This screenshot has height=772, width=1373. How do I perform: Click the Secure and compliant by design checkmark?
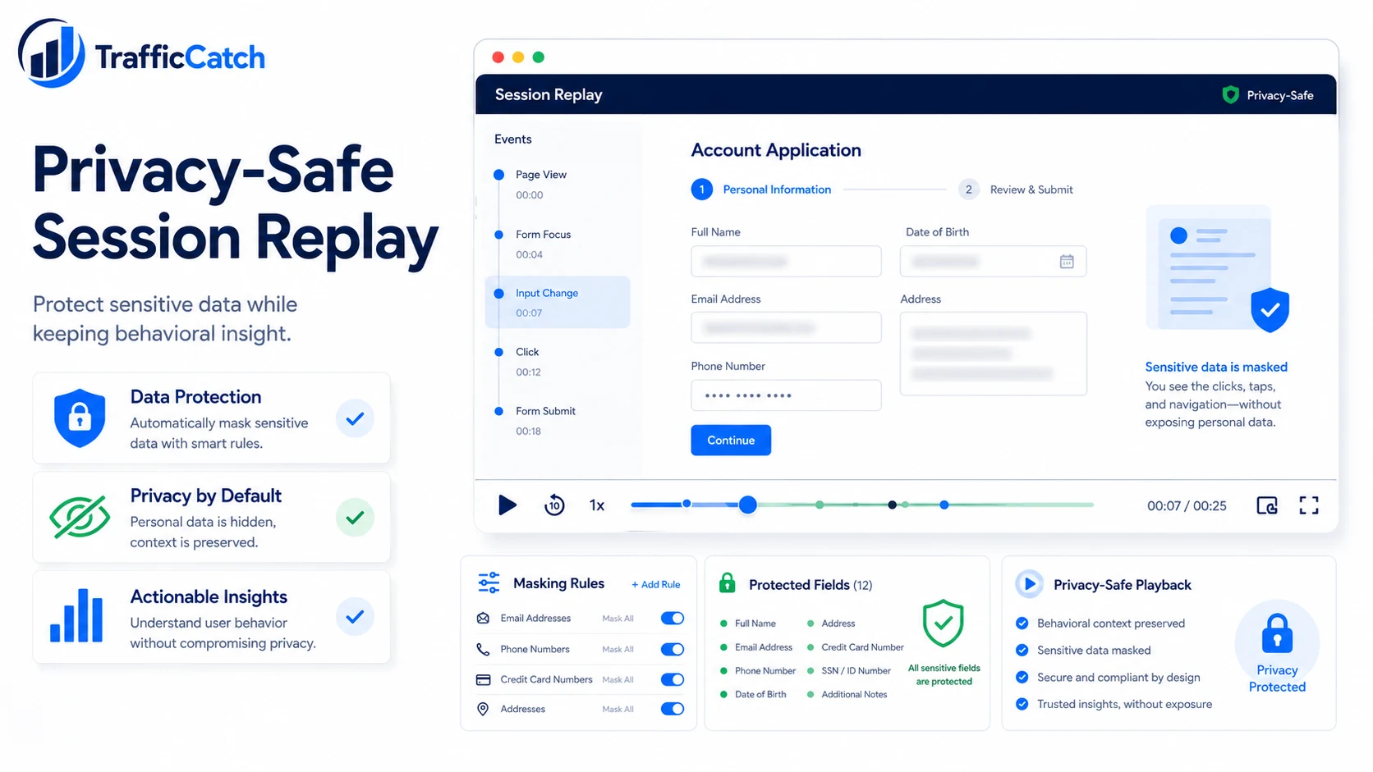coord(1022,678)
